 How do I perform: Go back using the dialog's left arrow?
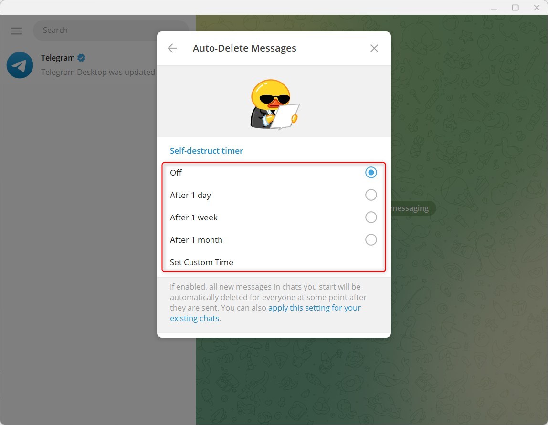point(172,48)
